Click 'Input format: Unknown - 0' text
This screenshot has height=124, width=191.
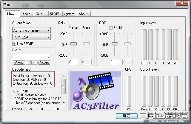click(x=31, y=76)
